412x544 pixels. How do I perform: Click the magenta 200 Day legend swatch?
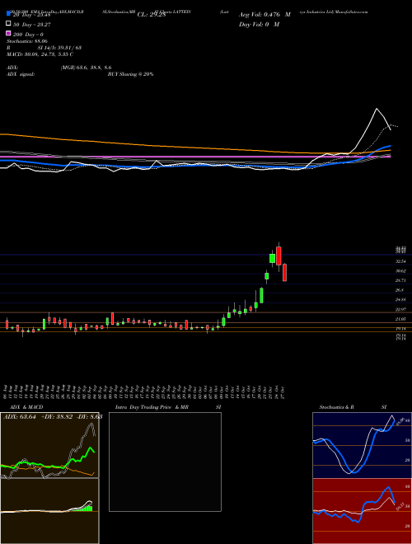point(8,34)
